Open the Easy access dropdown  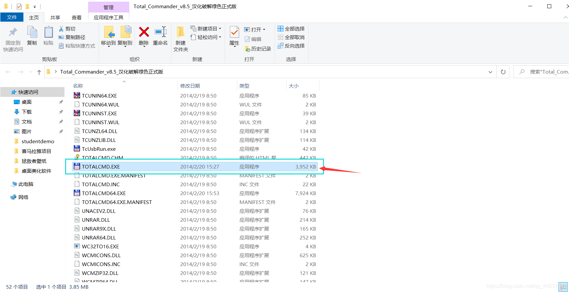point(206,37)
